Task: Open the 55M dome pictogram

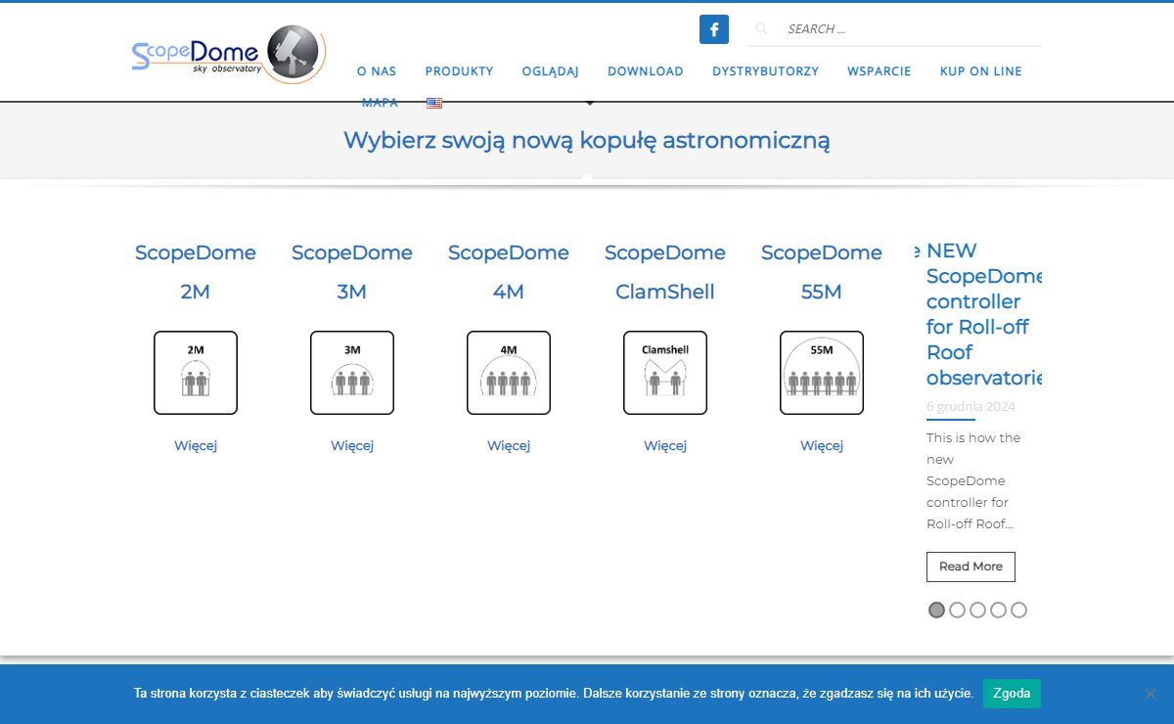Action: 822,373
